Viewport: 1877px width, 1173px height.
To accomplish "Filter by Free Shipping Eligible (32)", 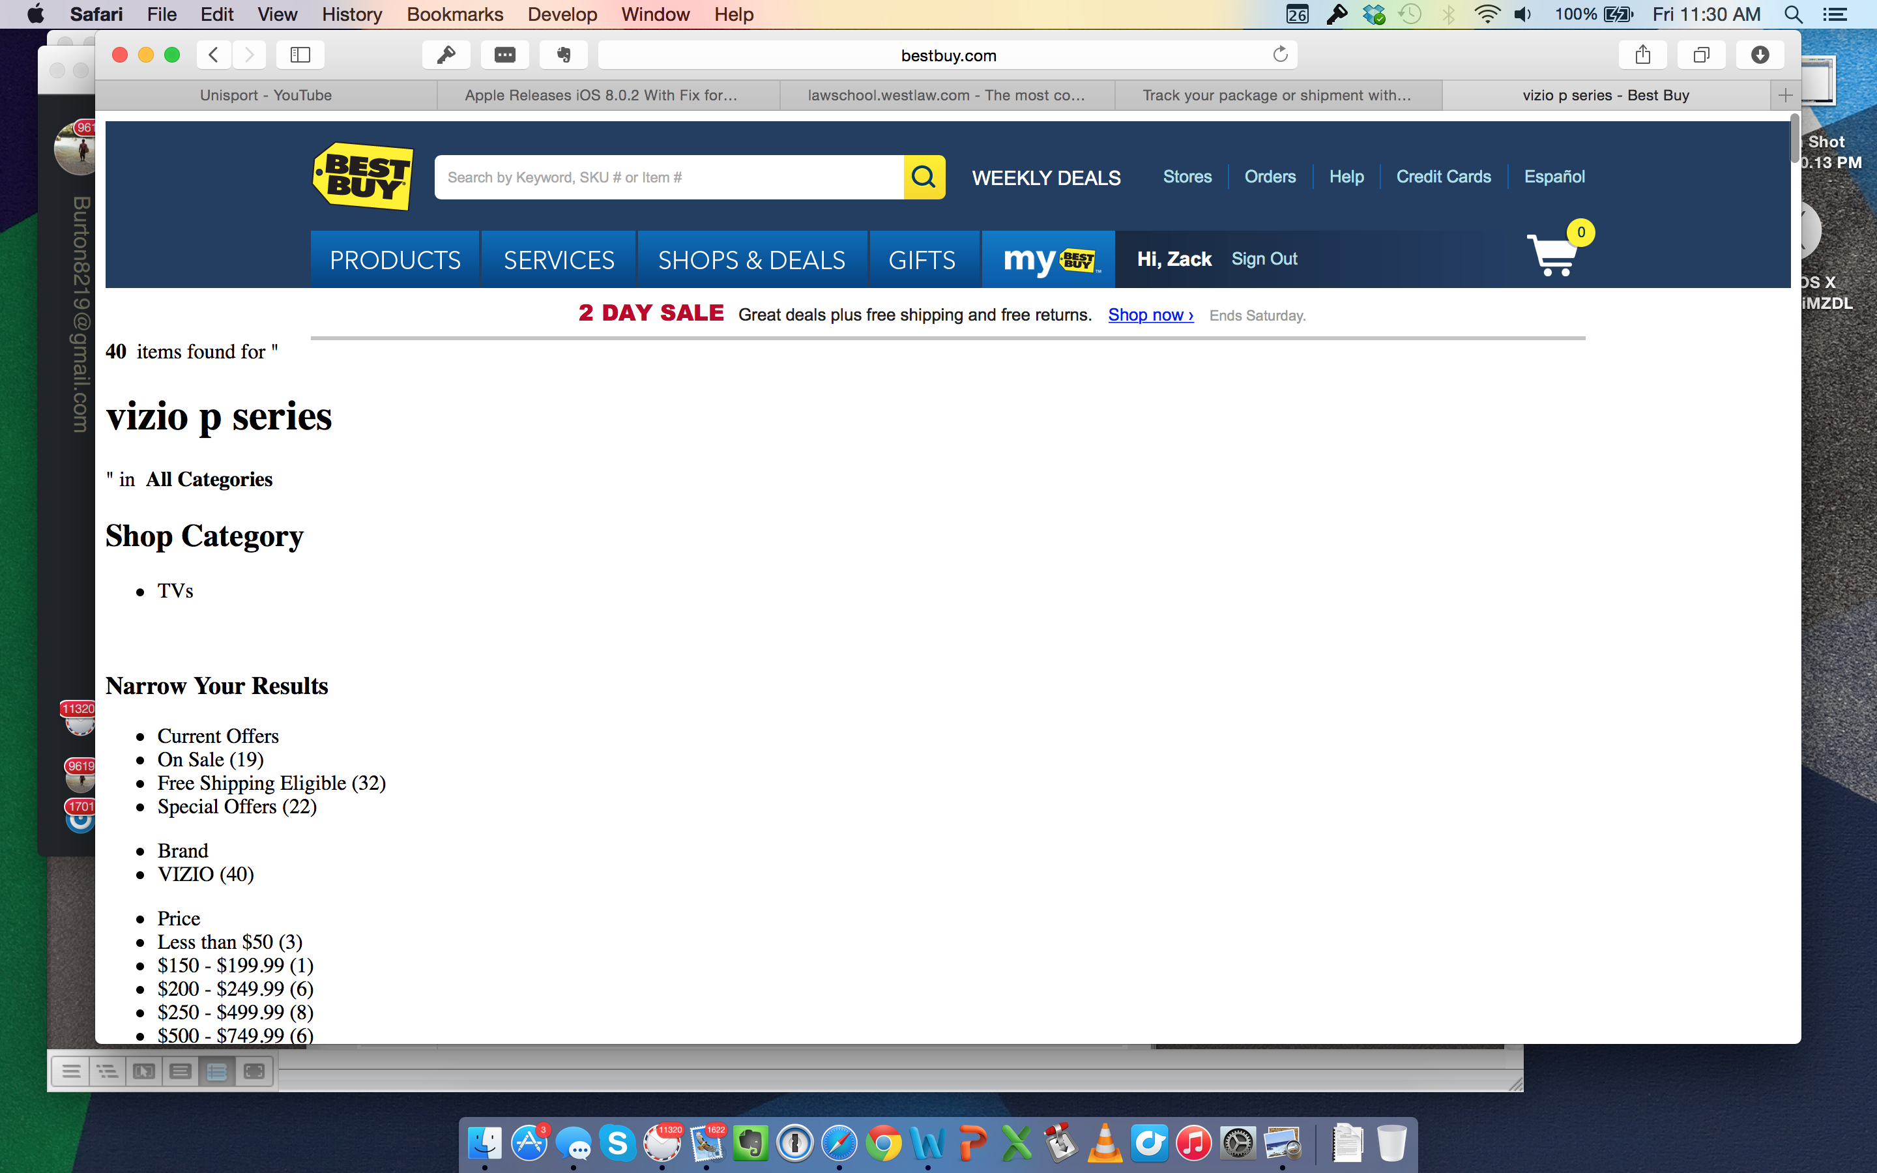I will [x=272, y=783].
